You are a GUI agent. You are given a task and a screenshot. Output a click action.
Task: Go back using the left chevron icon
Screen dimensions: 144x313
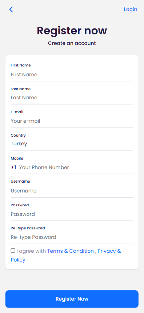tap(11, 9)
